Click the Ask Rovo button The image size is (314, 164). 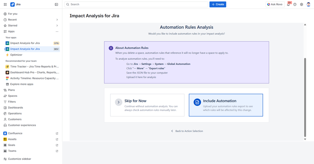(x=275, y=4)
